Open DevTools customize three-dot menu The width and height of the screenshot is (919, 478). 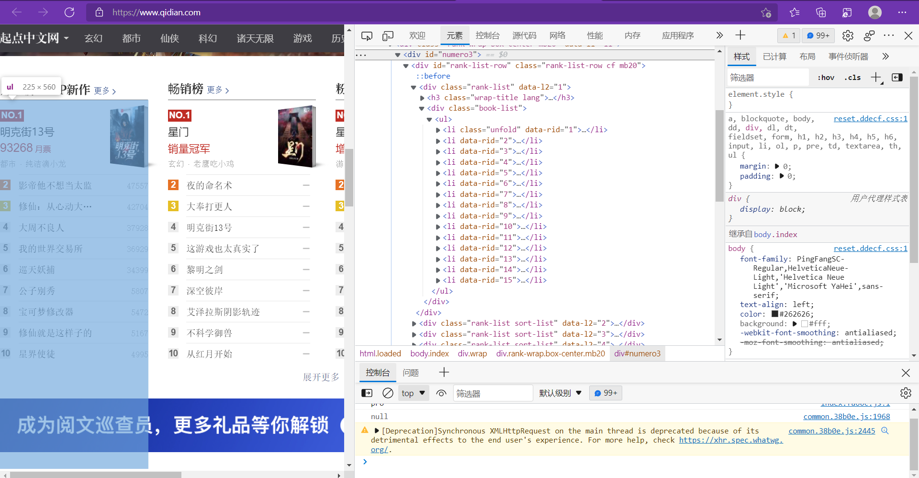(x=889, y=35)
